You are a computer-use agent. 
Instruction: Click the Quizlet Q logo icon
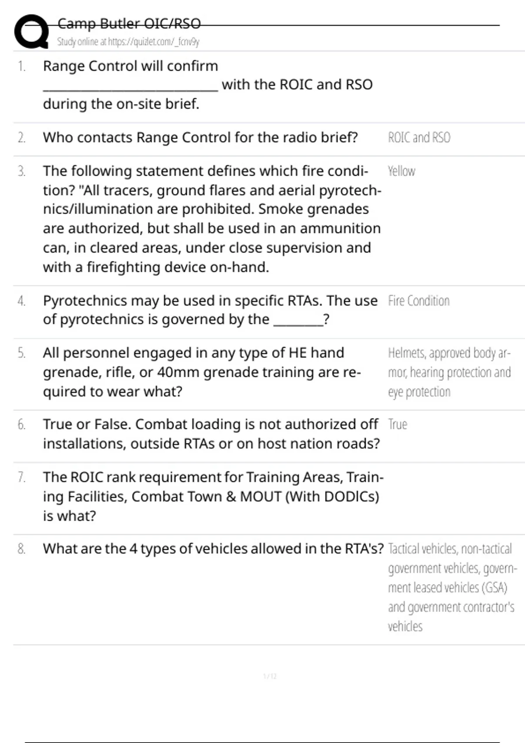pyautogui.click(x=31, y=31)
